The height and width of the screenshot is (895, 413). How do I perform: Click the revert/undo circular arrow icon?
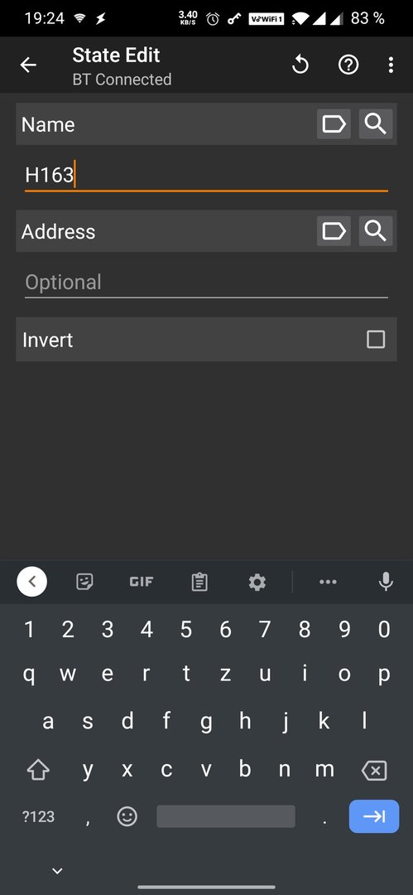[300, 65]
